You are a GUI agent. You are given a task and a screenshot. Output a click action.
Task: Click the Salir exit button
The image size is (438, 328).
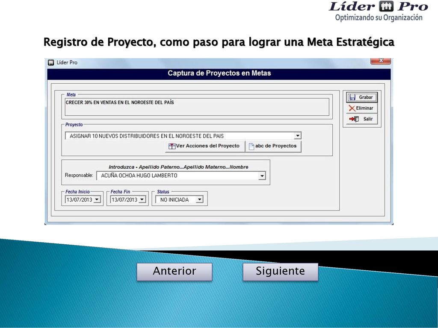362,119
